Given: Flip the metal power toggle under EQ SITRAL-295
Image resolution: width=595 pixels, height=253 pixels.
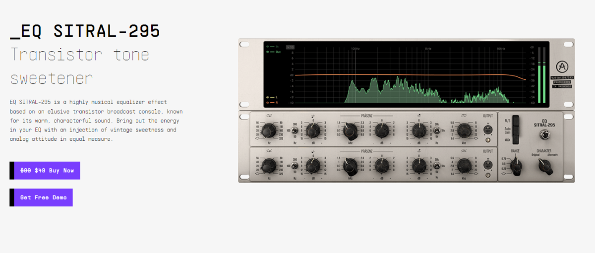Looking at the screenshot, I should coord(545,135).
